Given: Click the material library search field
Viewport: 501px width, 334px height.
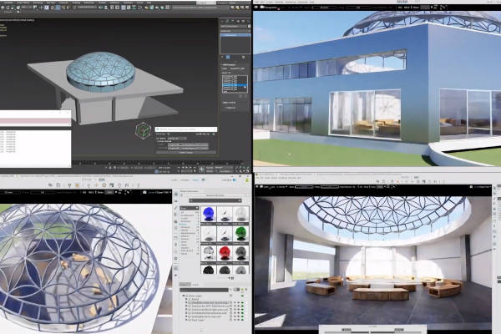Looking at the screenshot, I should (x=215, y=200).
